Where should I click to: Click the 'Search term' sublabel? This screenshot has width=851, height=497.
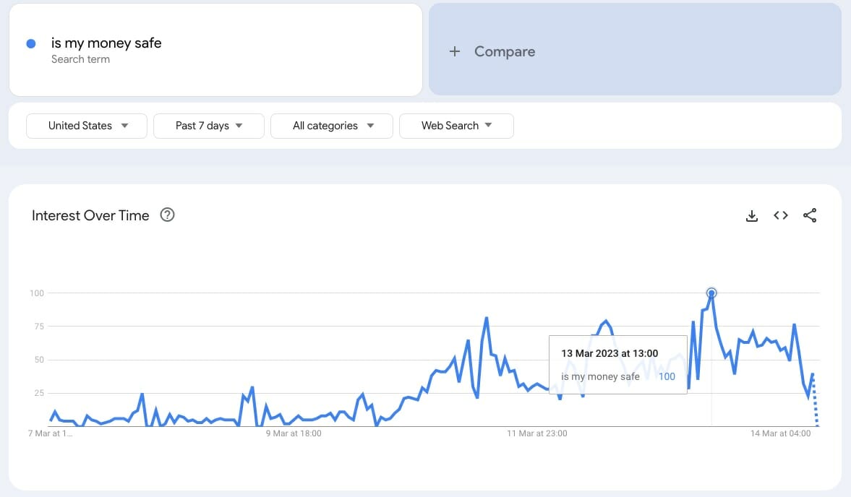coord(80,59)
